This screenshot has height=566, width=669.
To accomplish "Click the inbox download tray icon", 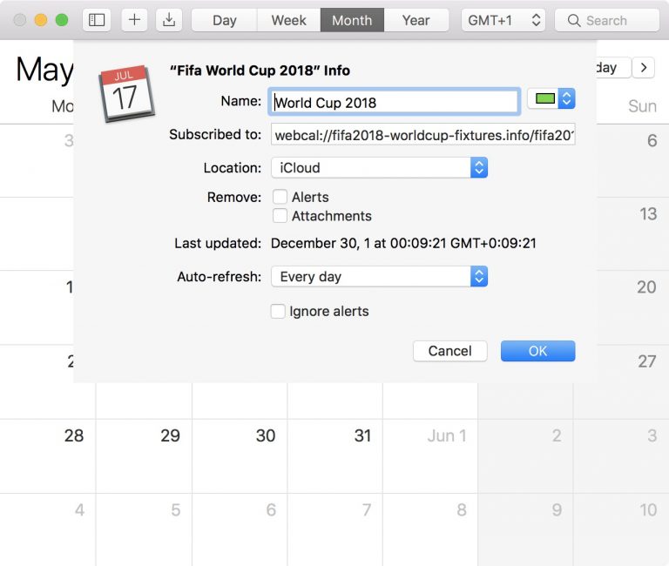I will coord(171,20).
